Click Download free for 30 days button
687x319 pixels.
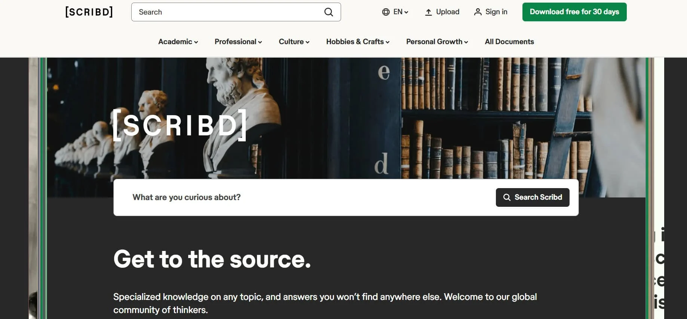[574, 12]
